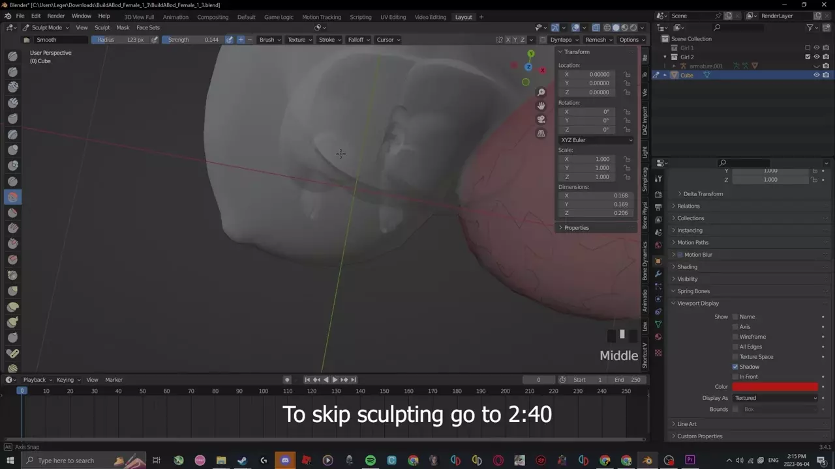
Task: Click the play button in timeline
Action: coord(335,380)
